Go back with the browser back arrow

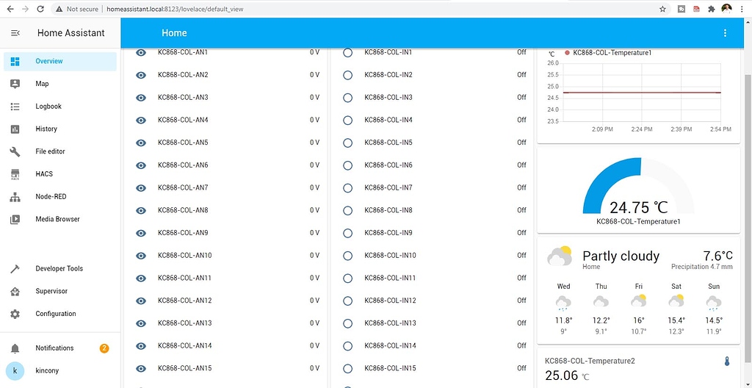(10, 9)
